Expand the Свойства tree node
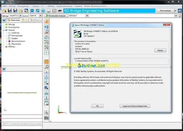The image size is (183, 131). (6, 33)
